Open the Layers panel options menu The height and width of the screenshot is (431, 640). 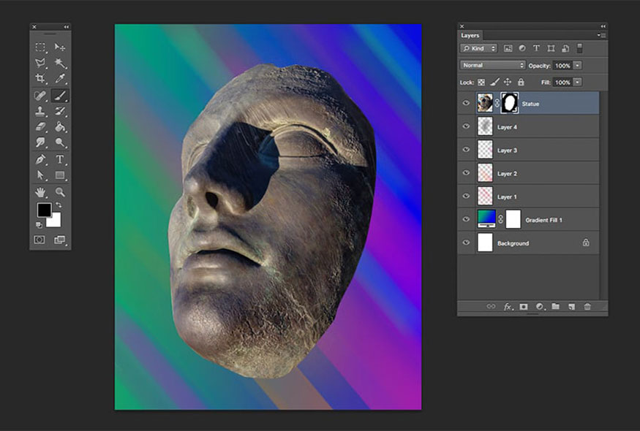coord(602,36)
